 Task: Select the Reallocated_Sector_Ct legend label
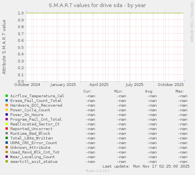[35, 124]
